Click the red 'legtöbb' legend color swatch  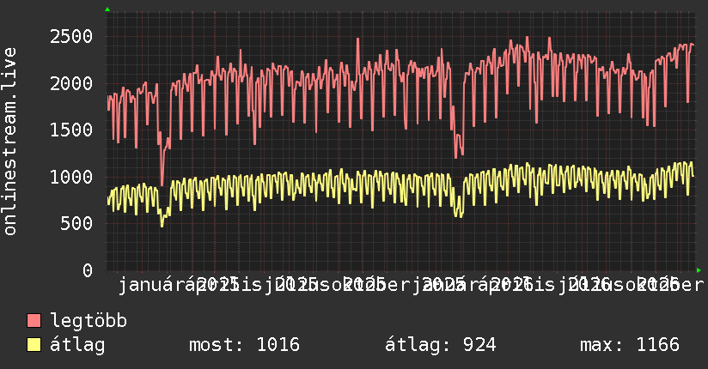34,320
